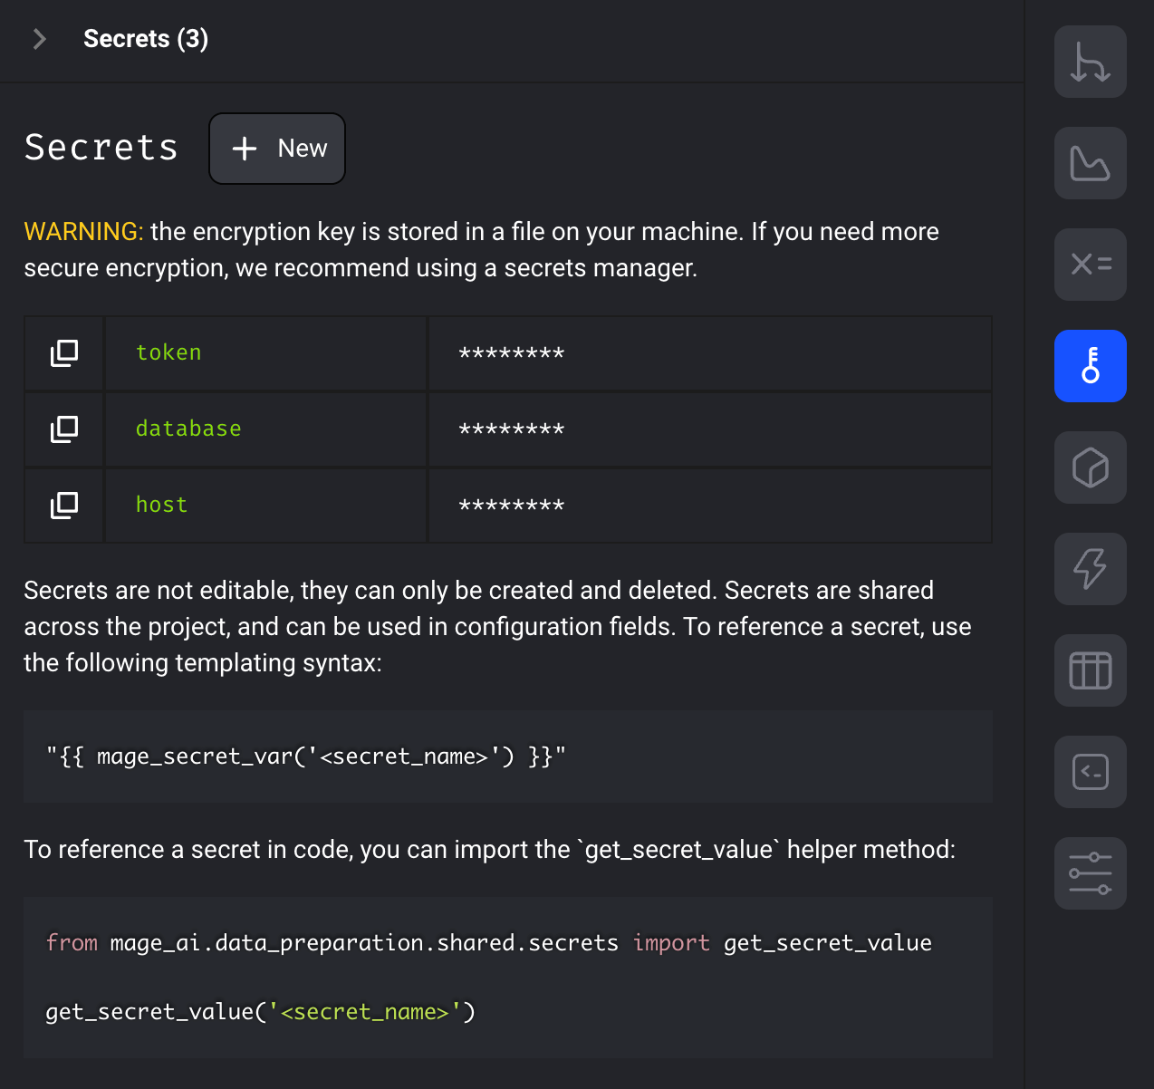Click the masked value of token

[x=512, y=353]
